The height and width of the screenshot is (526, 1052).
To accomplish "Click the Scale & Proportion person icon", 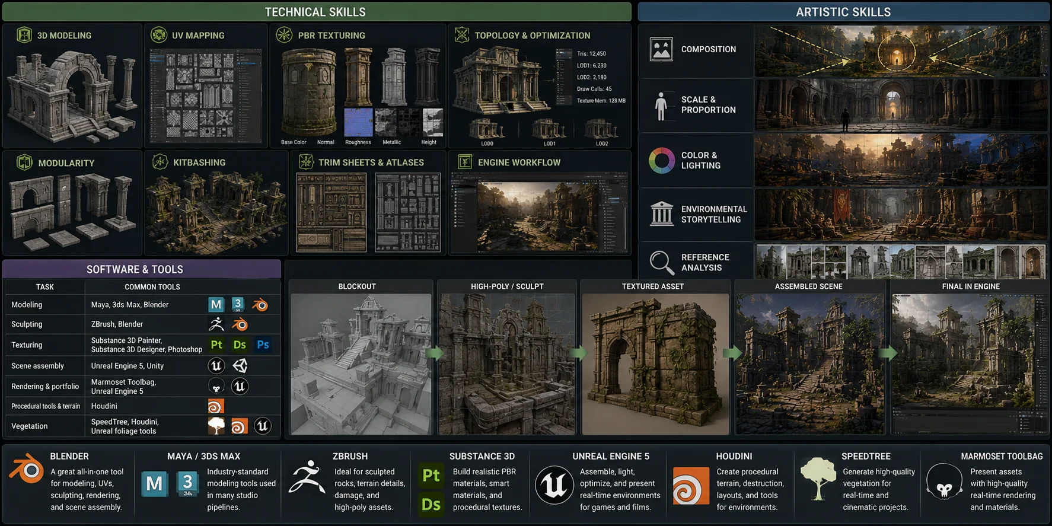I will (661, 106).
